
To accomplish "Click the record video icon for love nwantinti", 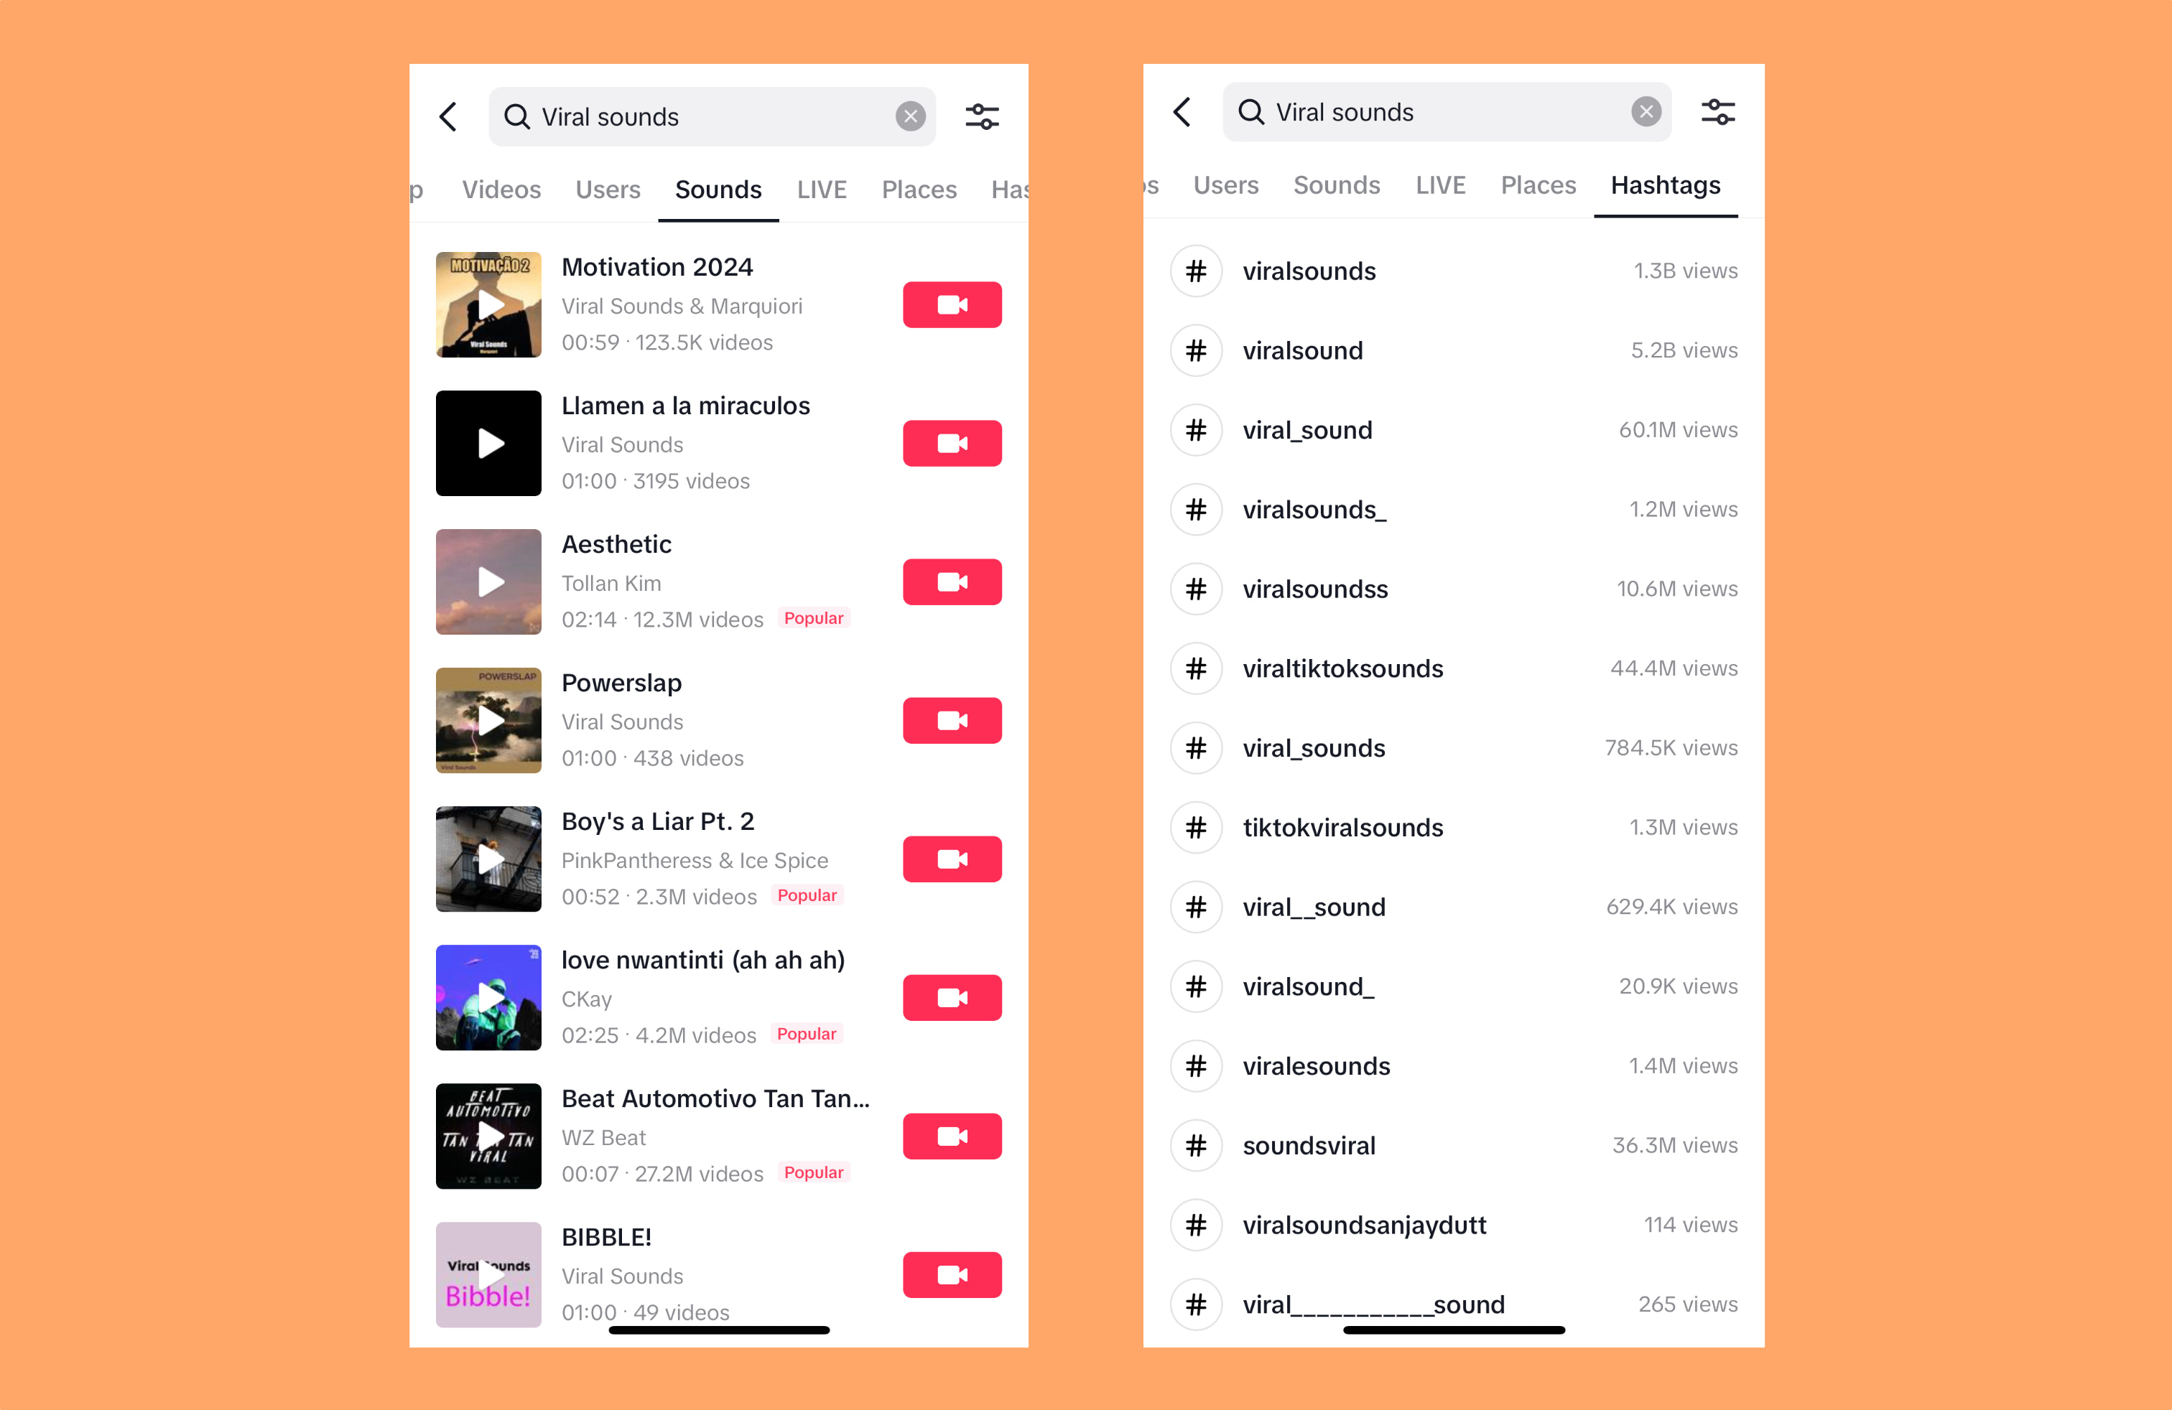I will [952, 999].
